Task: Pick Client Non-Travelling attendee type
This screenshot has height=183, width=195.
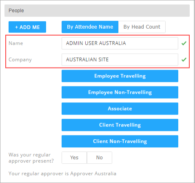Action: coord(120,141)
